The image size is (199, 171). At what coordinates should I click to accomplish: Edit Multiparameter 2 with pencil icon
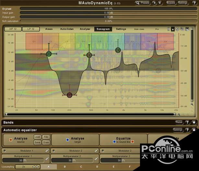click(x=96, y=159)
